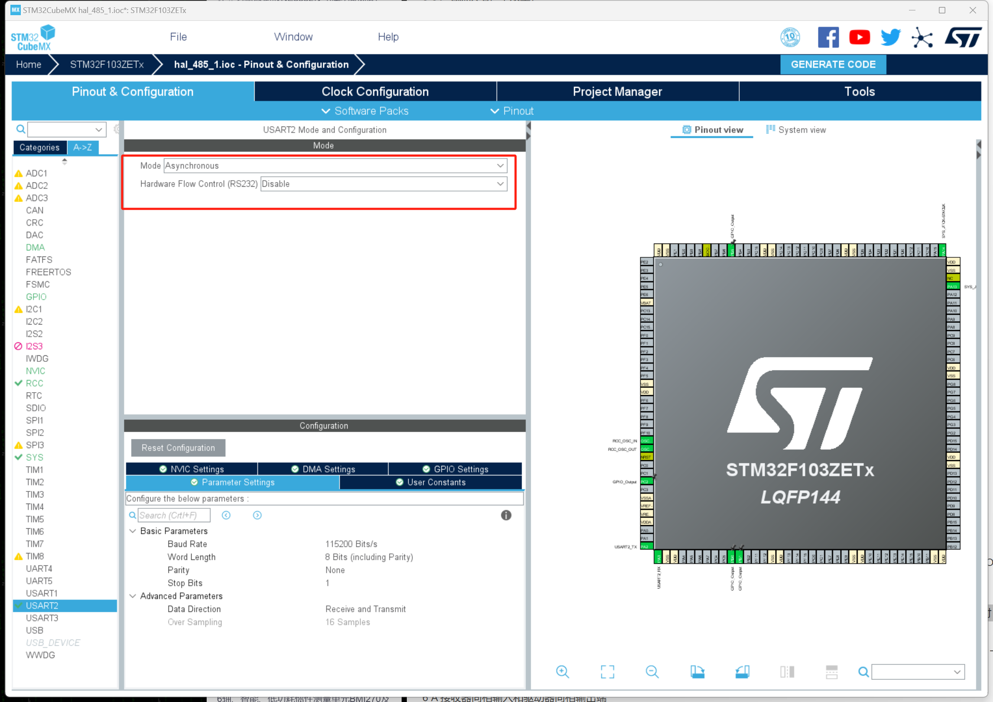This screenshot has width=993, height=702.
Task: Collapse the Basic Parameters section
Action: coord(133,531)
